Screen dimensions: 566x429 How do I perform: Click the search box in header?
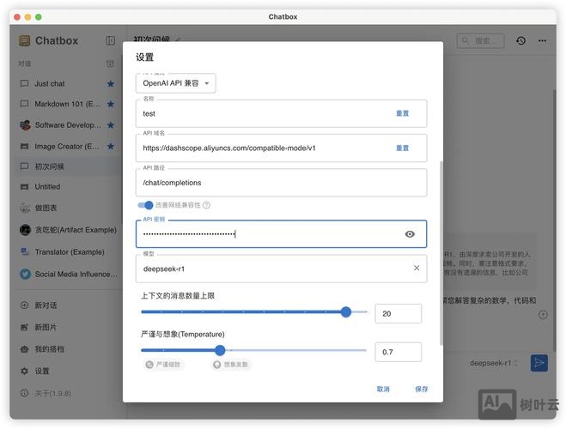pos(480,40)
